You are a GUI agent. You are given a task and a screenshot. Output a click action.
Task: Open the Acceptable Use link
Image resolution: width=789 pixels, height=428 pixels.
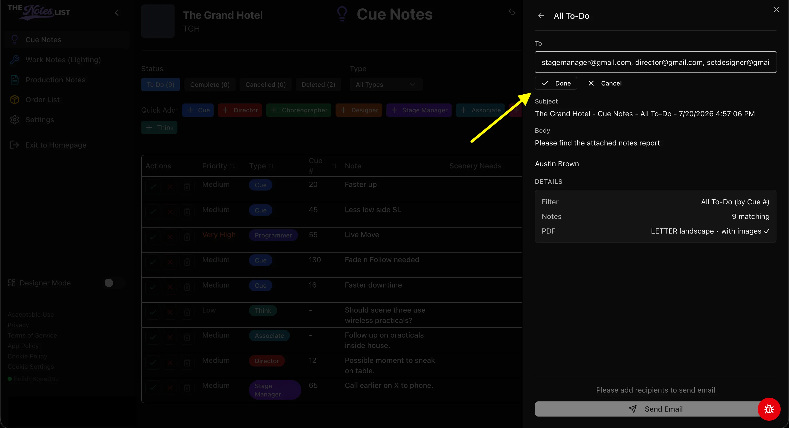[x=31, y=314]
